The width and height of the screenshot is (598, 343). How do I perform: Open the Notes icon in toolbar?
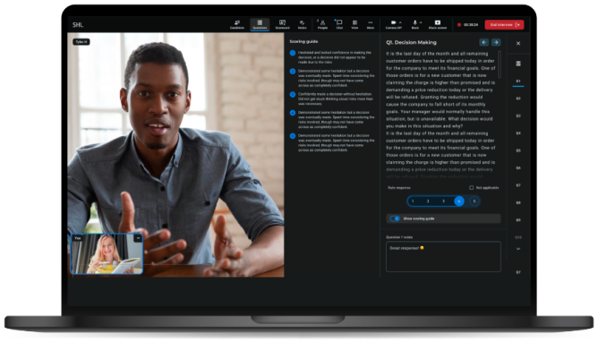coord(302,24)
